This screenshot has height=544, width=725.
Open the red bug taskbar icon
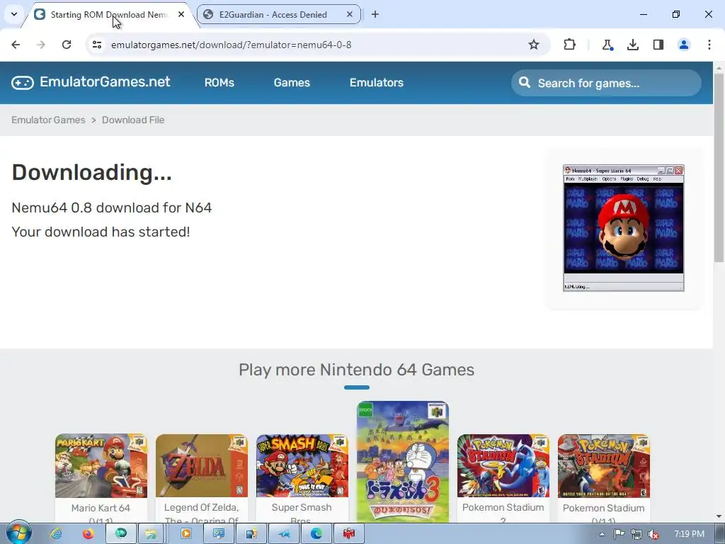tap(348, 534)
